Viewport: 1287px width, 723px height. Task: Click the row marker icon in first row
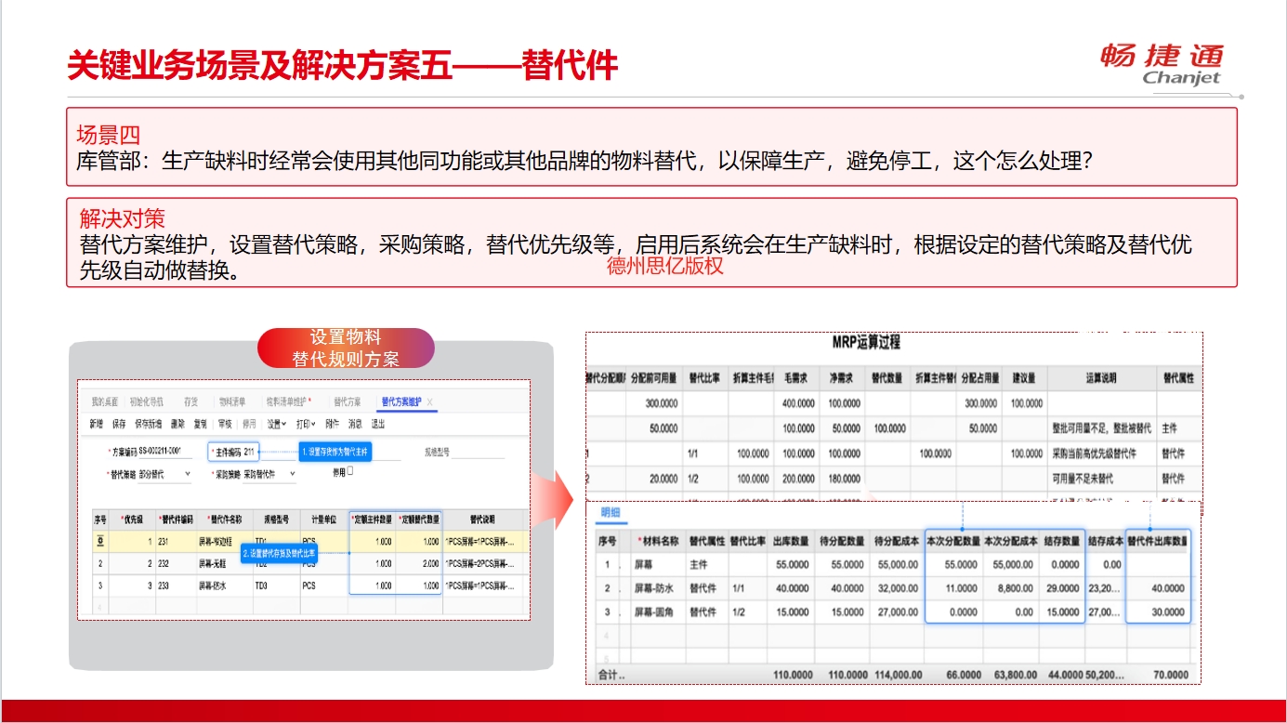pos(99,541)
